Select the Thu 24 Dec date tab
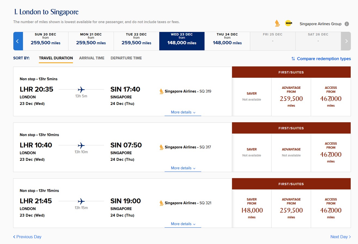This screenshot has height=244, width=358. click(227, 41)
